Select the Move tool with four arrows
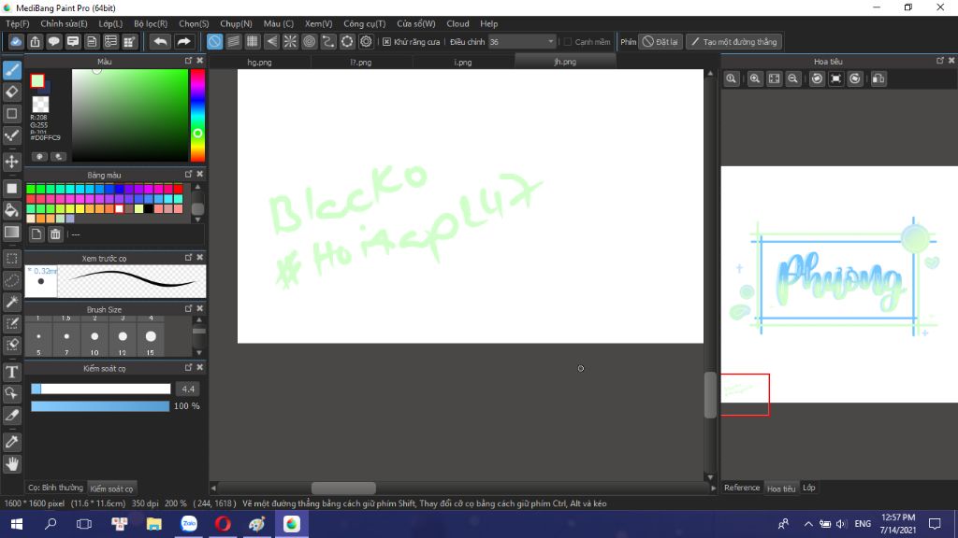This screenshot has height=538, width=958. (x=12, y=162)
